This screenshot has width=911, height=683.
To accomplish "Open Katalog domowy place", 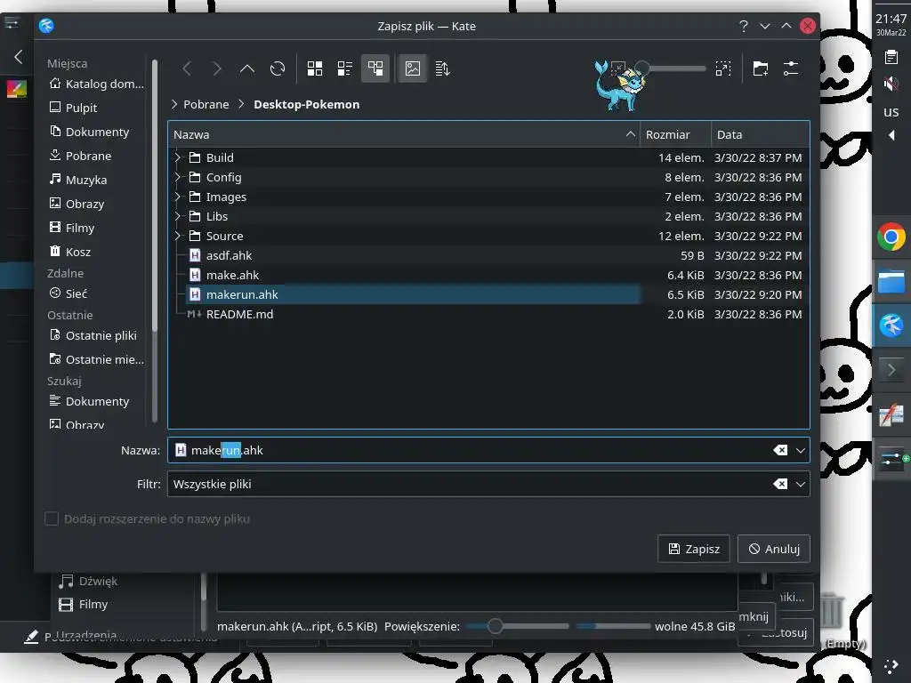I will tap(96, 84).
